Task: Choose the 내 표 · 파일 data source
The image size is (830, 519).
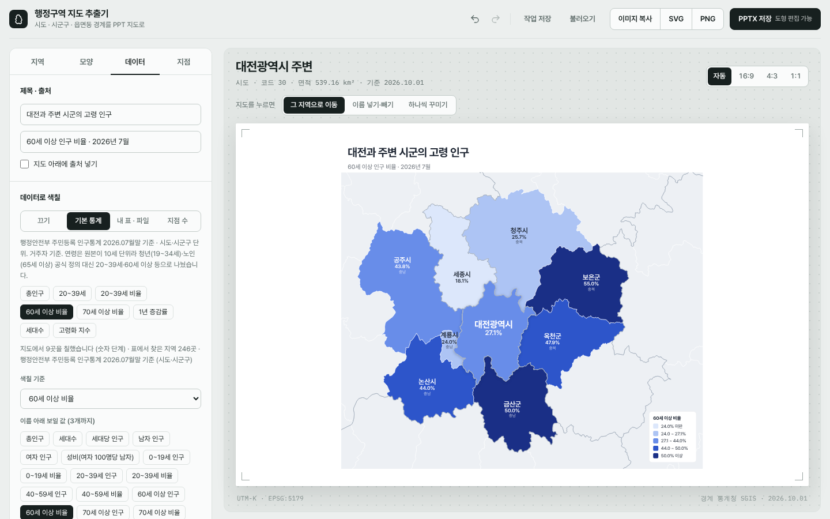Action: click(133, 221)
